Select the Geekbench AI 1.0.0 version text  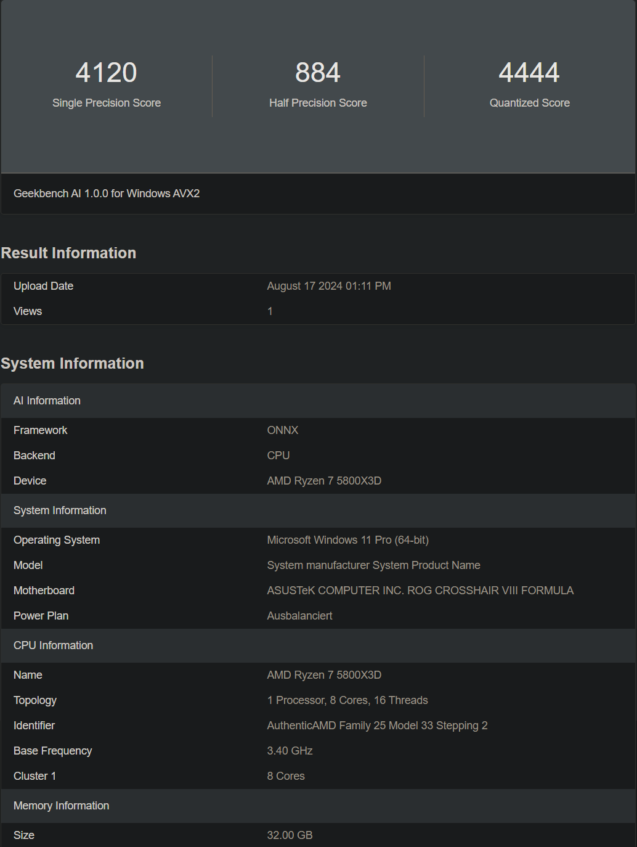[x=107, y=194]
